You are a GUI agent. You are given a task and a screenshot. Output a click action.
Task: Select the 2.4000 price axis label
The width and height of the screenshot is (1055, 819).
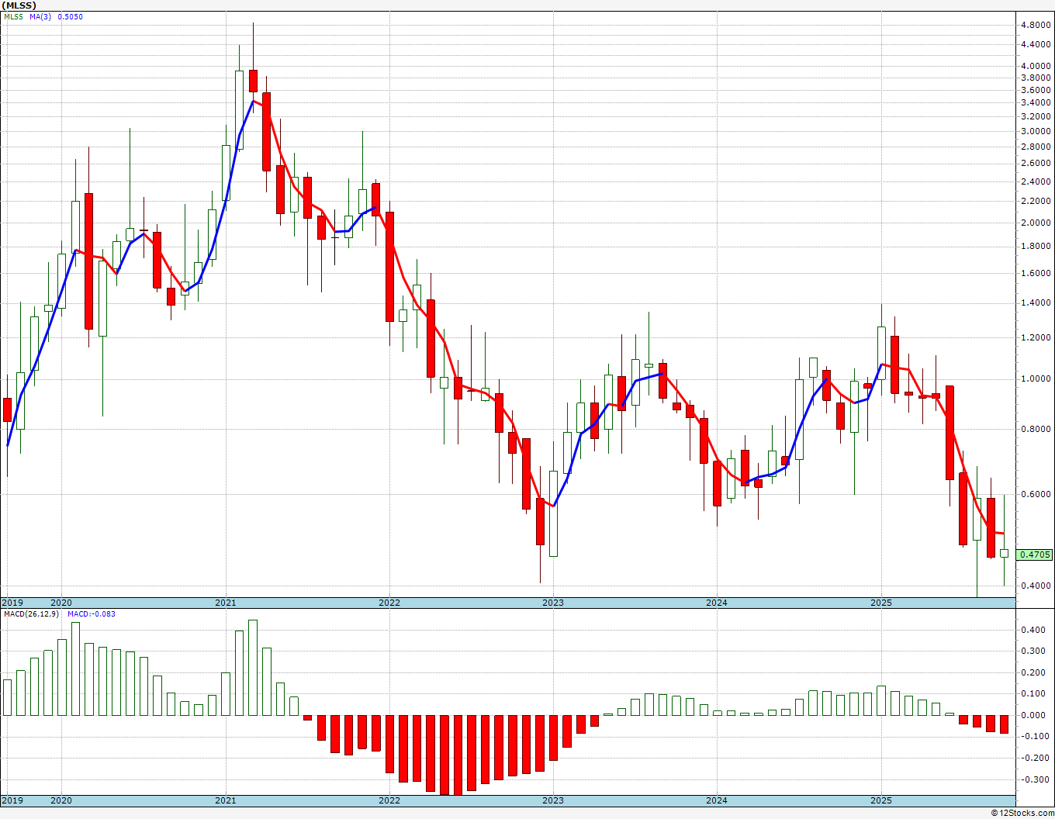[1036, 182]
